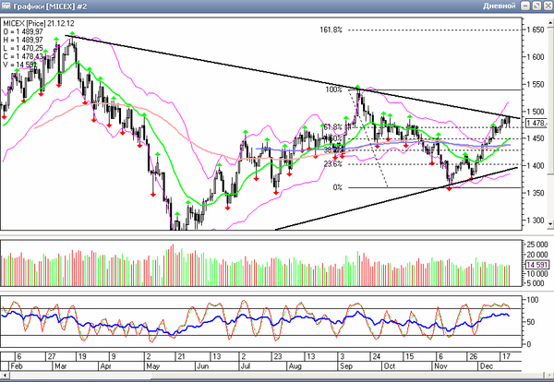Screen dimensions: 554x382
Task: Click the date label 27 on time axis
Action: coord(52,356)
